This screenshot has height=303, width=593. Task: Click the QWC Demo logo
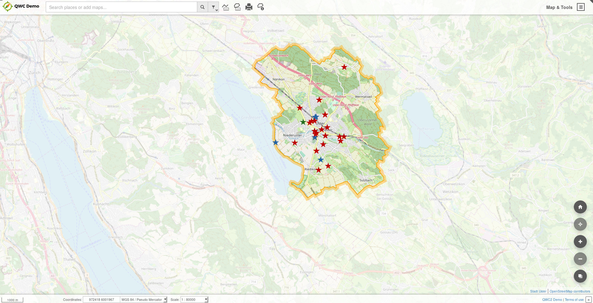[21, 6]
